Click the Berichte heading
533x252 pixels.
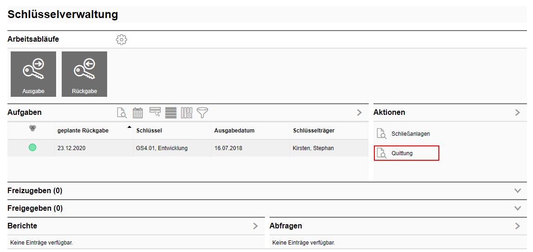click(22, 226)
